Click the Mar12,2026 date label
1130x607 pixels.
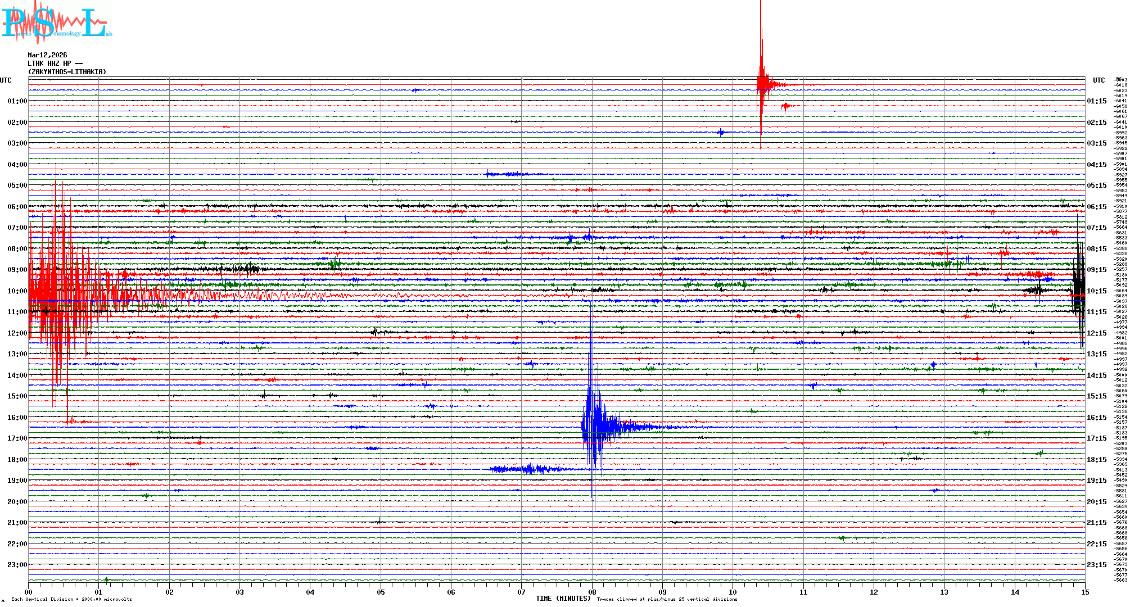point(47,55)
